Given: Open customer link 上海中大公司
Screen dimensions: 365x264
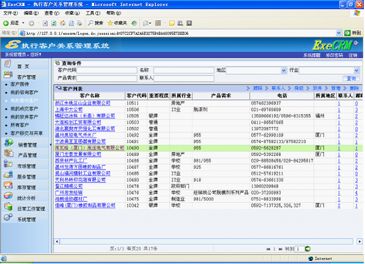Looking at the screenshot, I should (x=68, y=109).
